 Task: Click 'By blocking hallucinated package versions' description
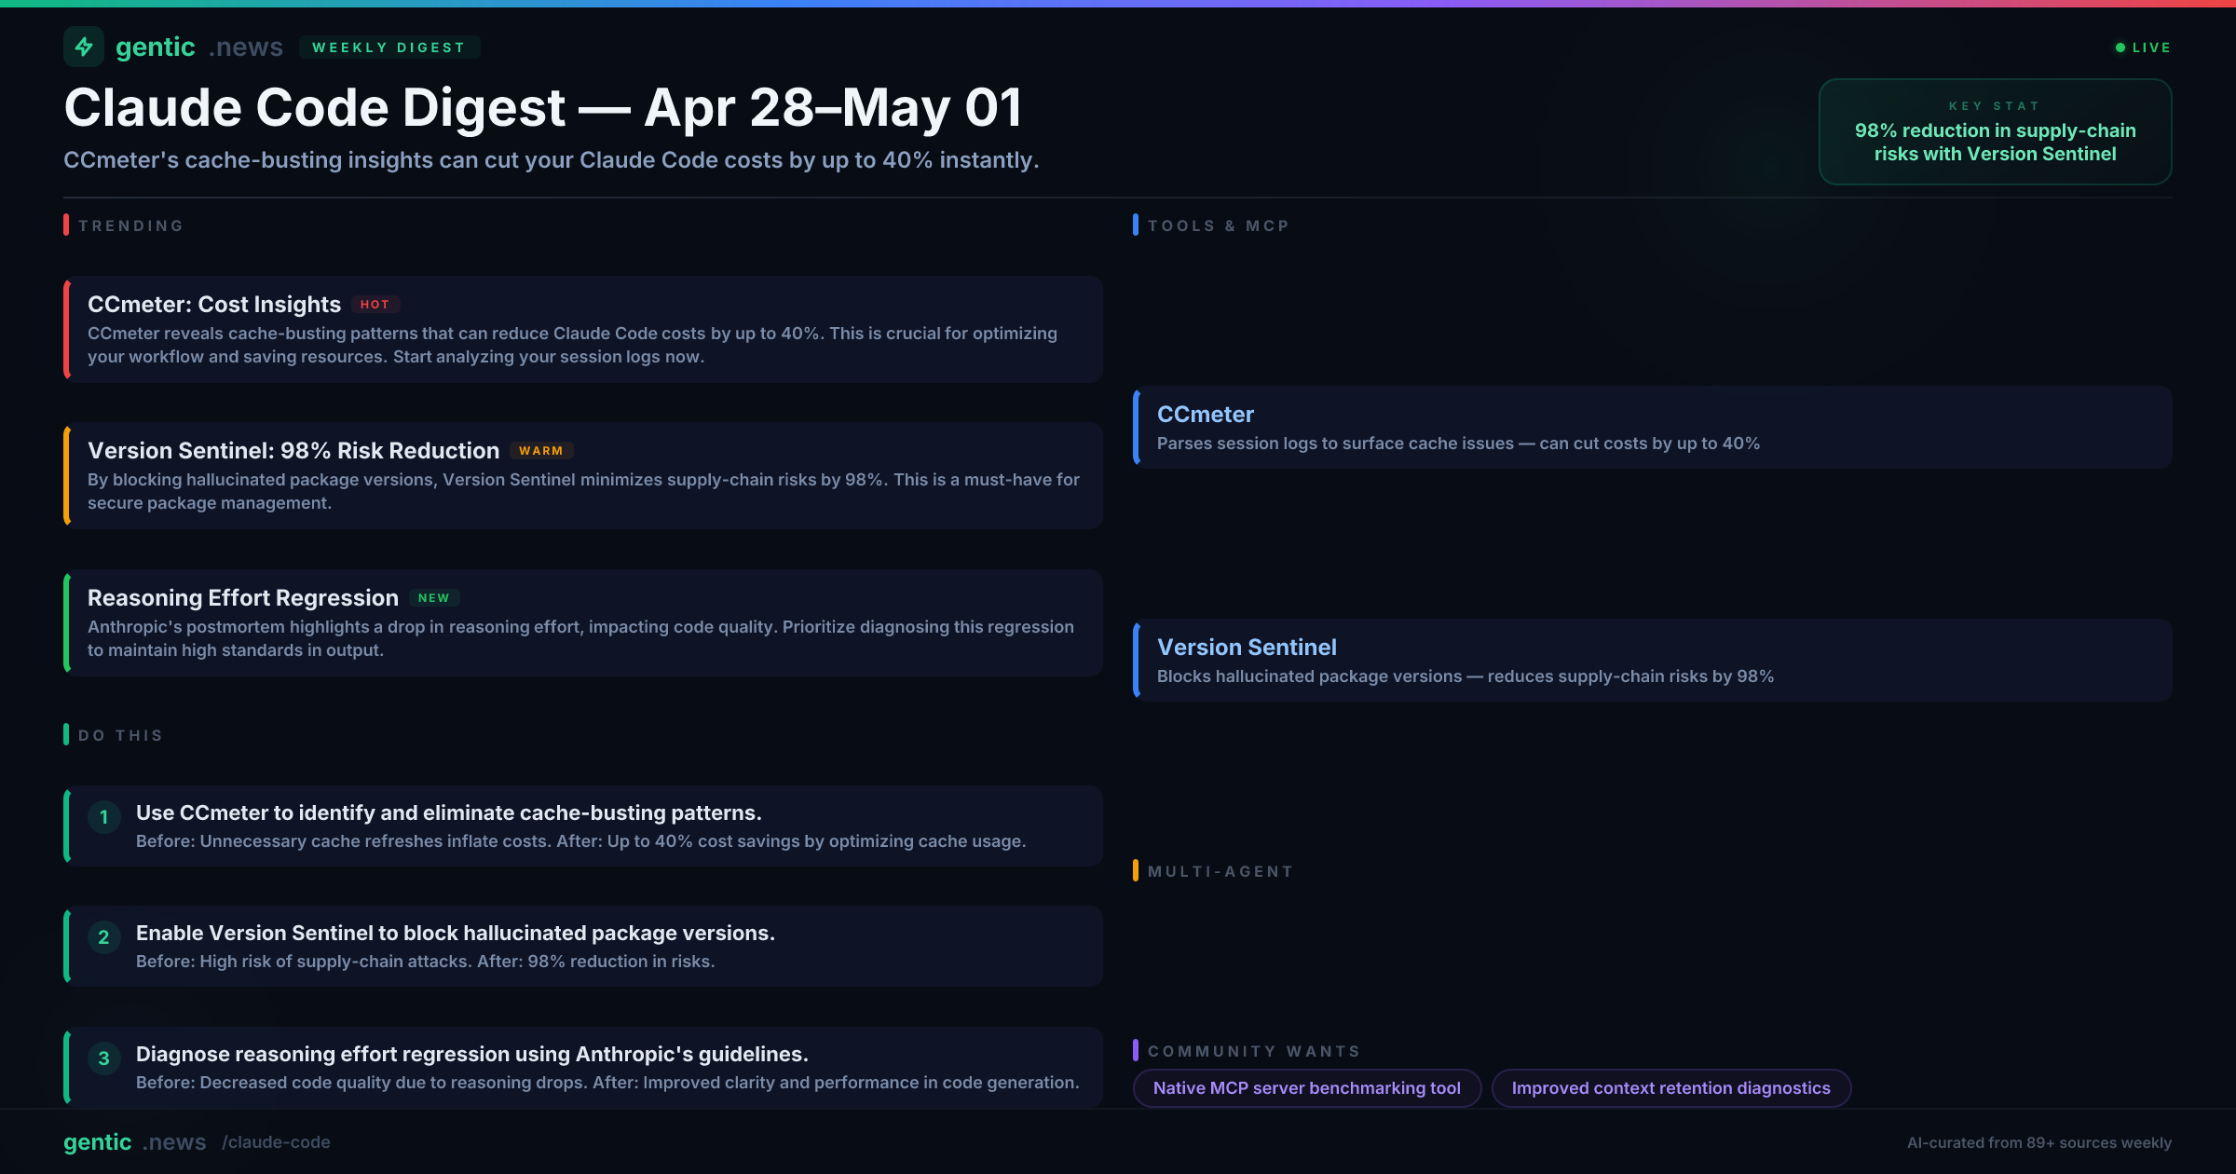click(583, 491)
